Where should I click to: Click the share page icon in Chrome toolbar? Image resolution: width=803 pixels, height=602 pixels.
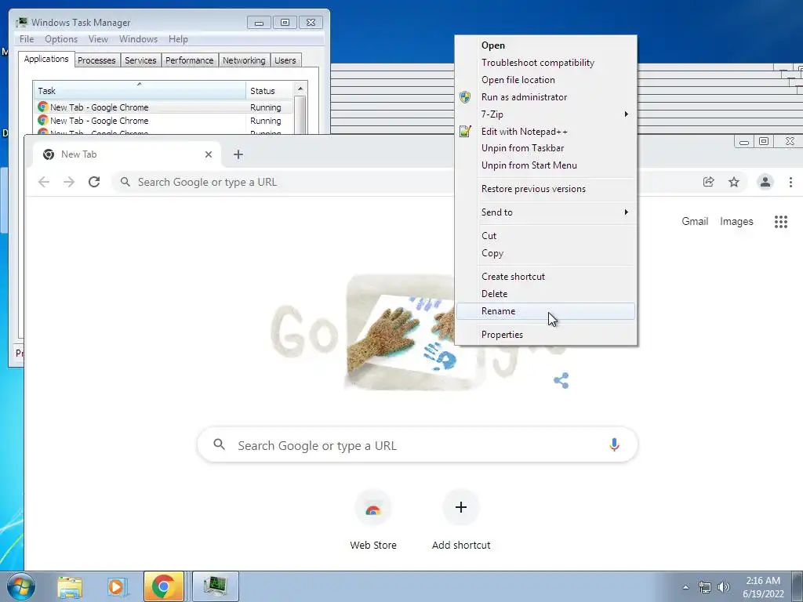tap(709, 182)
